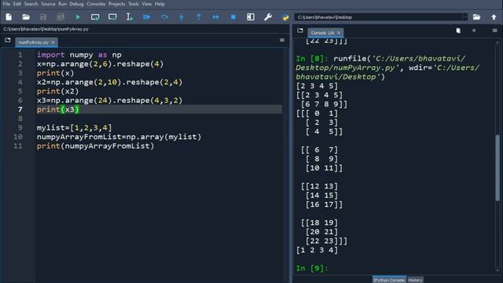Click the '[2 3 4 5]' console output line
The height and width of the screenshot is (283, 503).
(x=317, y=86)
